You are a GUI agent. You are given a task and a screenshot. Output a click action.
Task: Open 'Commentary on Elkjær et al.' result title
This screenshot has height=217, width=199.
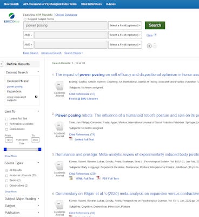[x=127, y=194]
